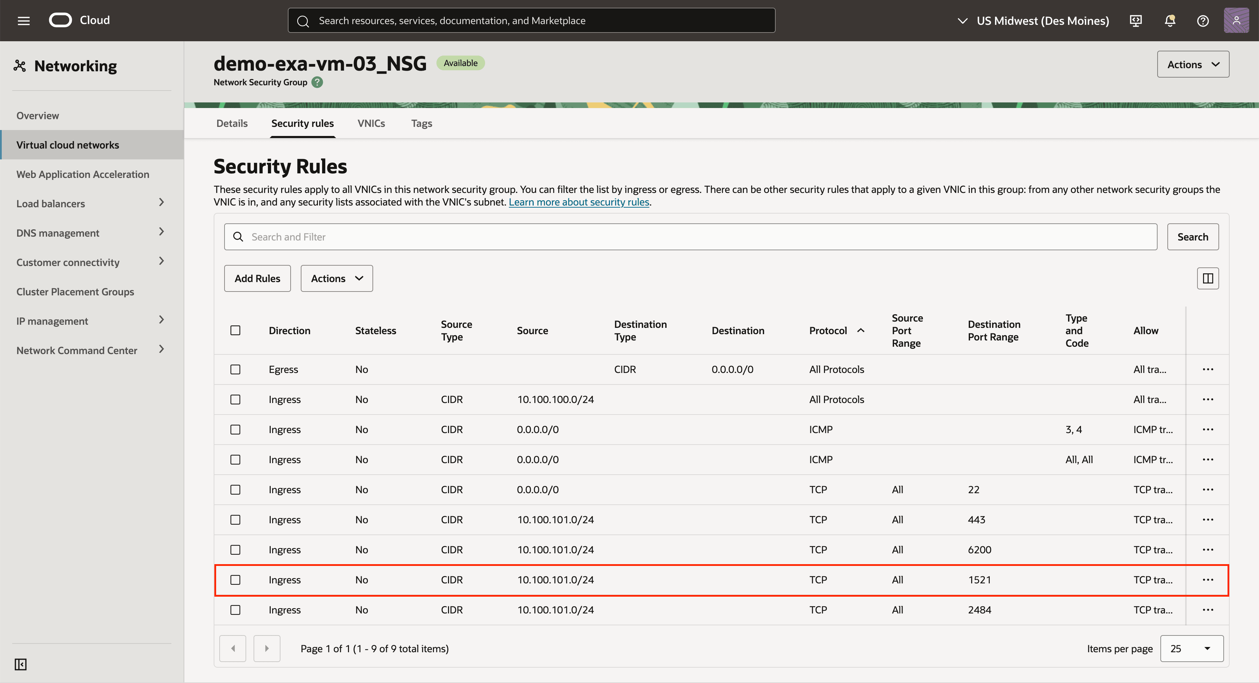Collapse the left sidebar with bottom icon

tap(21, 664)
